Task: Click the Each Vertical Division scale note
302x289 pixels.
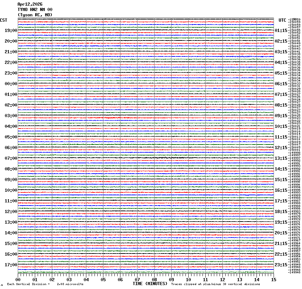Action: (45, 284)
